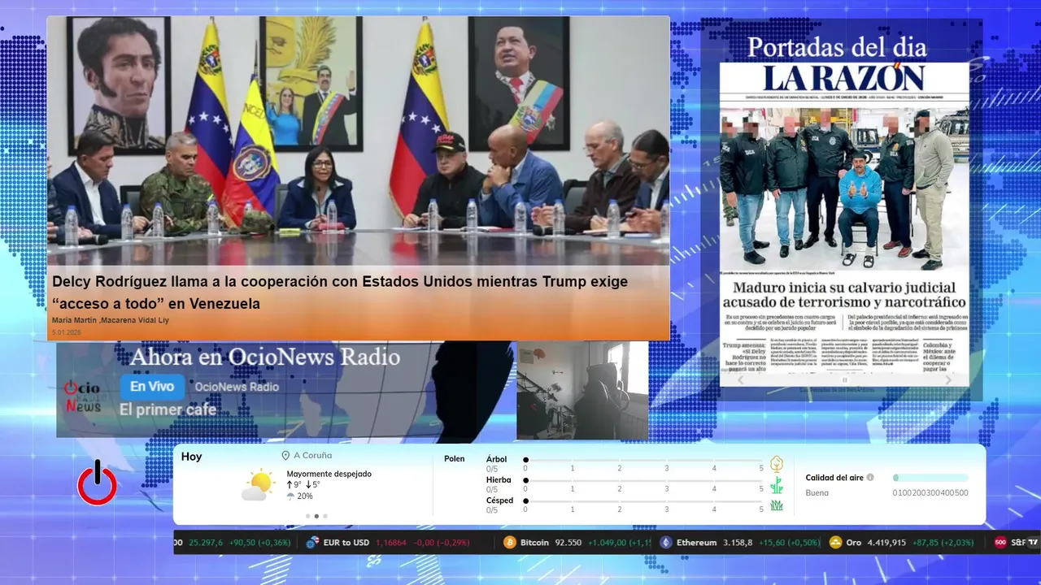This screenshot has height=585, width=1041.
Task: Click the red S&P 500 badge icon
Action: 1000,543
